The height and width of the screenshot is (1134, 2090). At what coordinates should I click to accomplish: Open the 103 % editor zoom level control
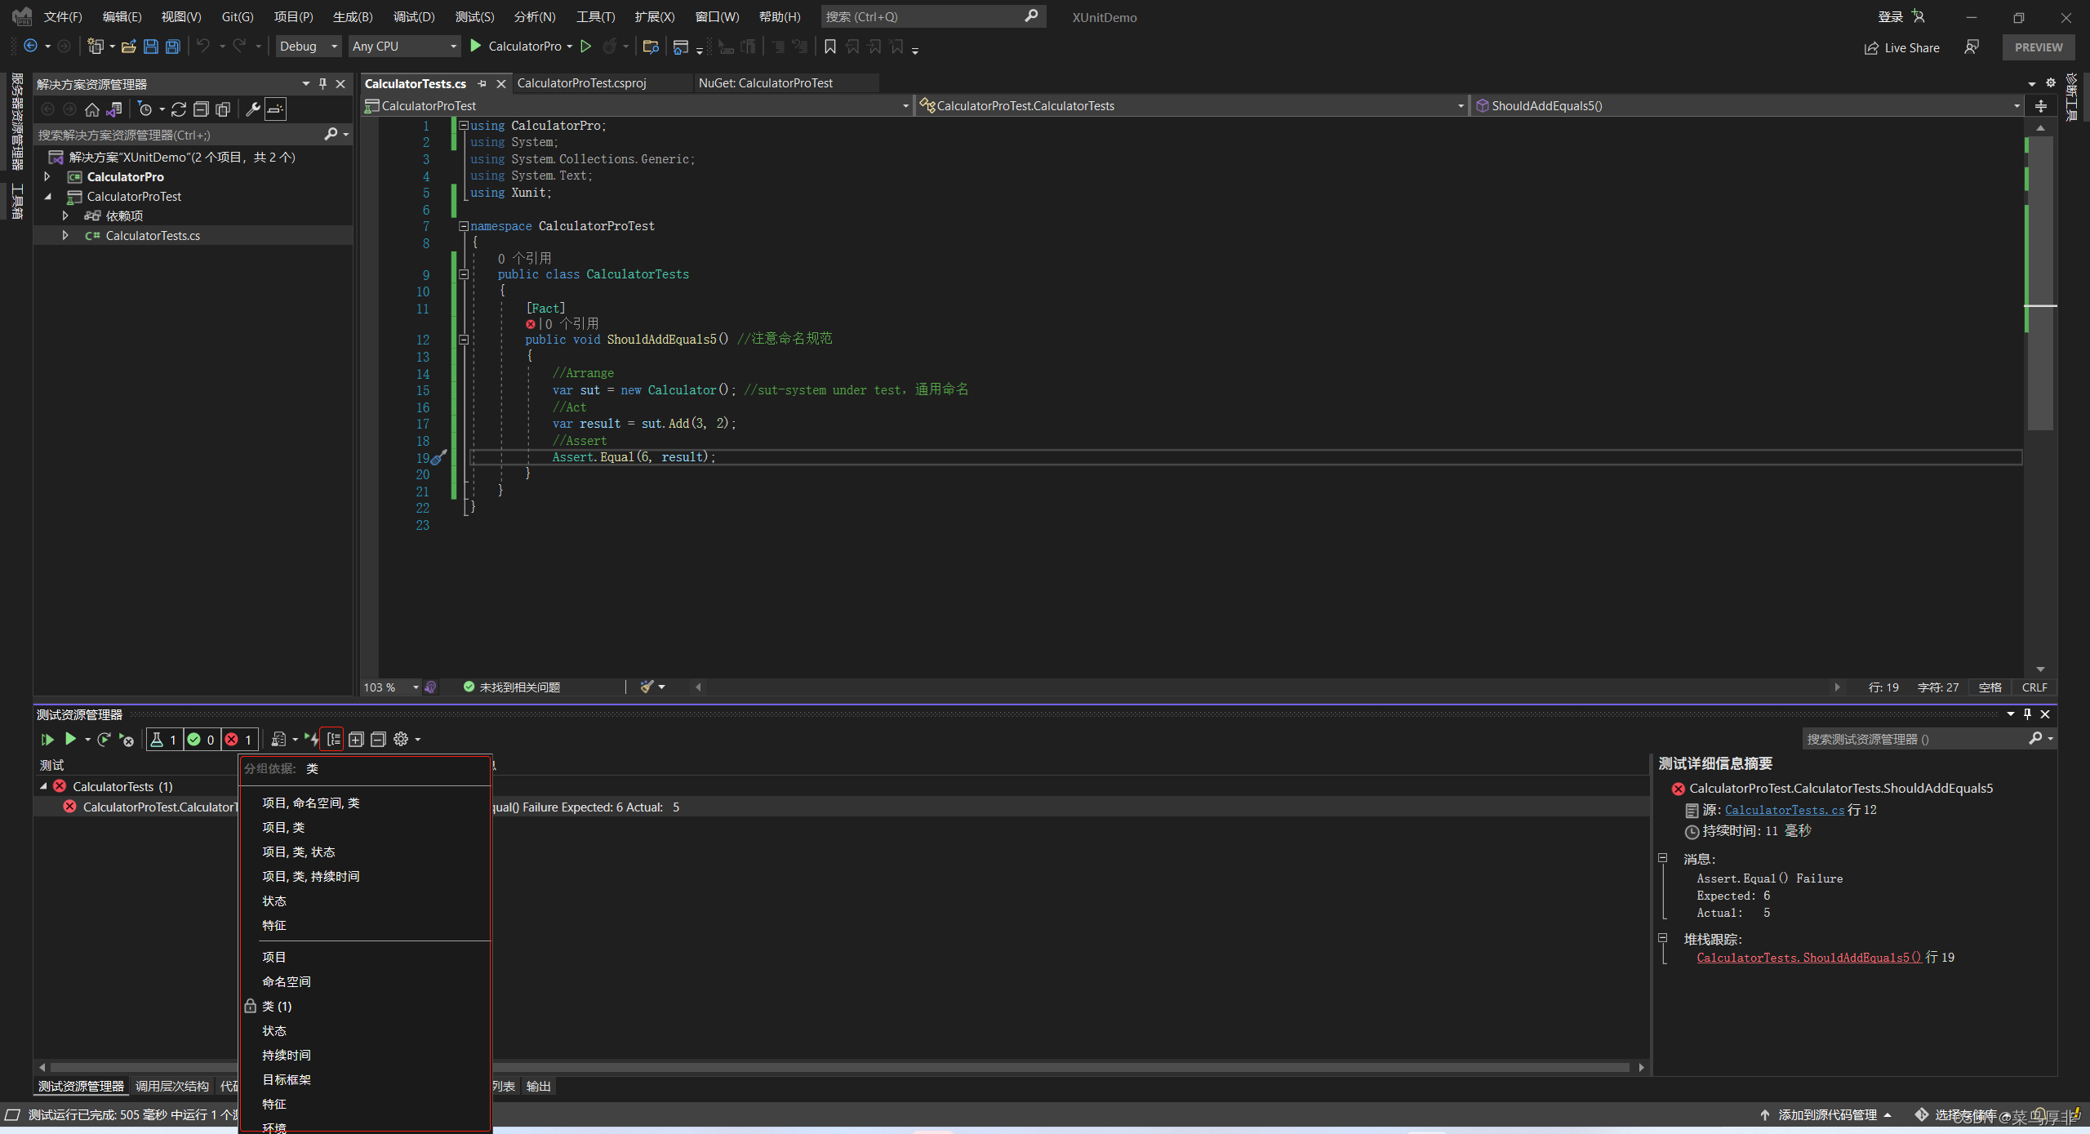[x=390, y=687]
